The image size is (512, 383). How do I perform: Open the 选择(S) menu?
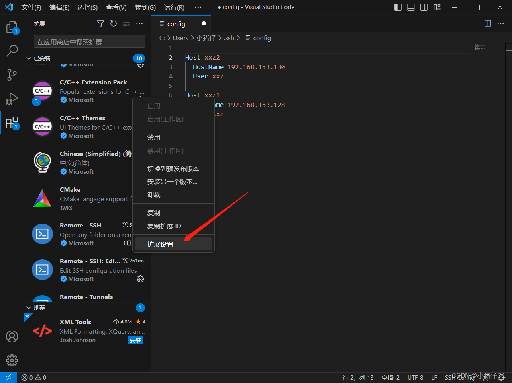[x=87, y=7]
